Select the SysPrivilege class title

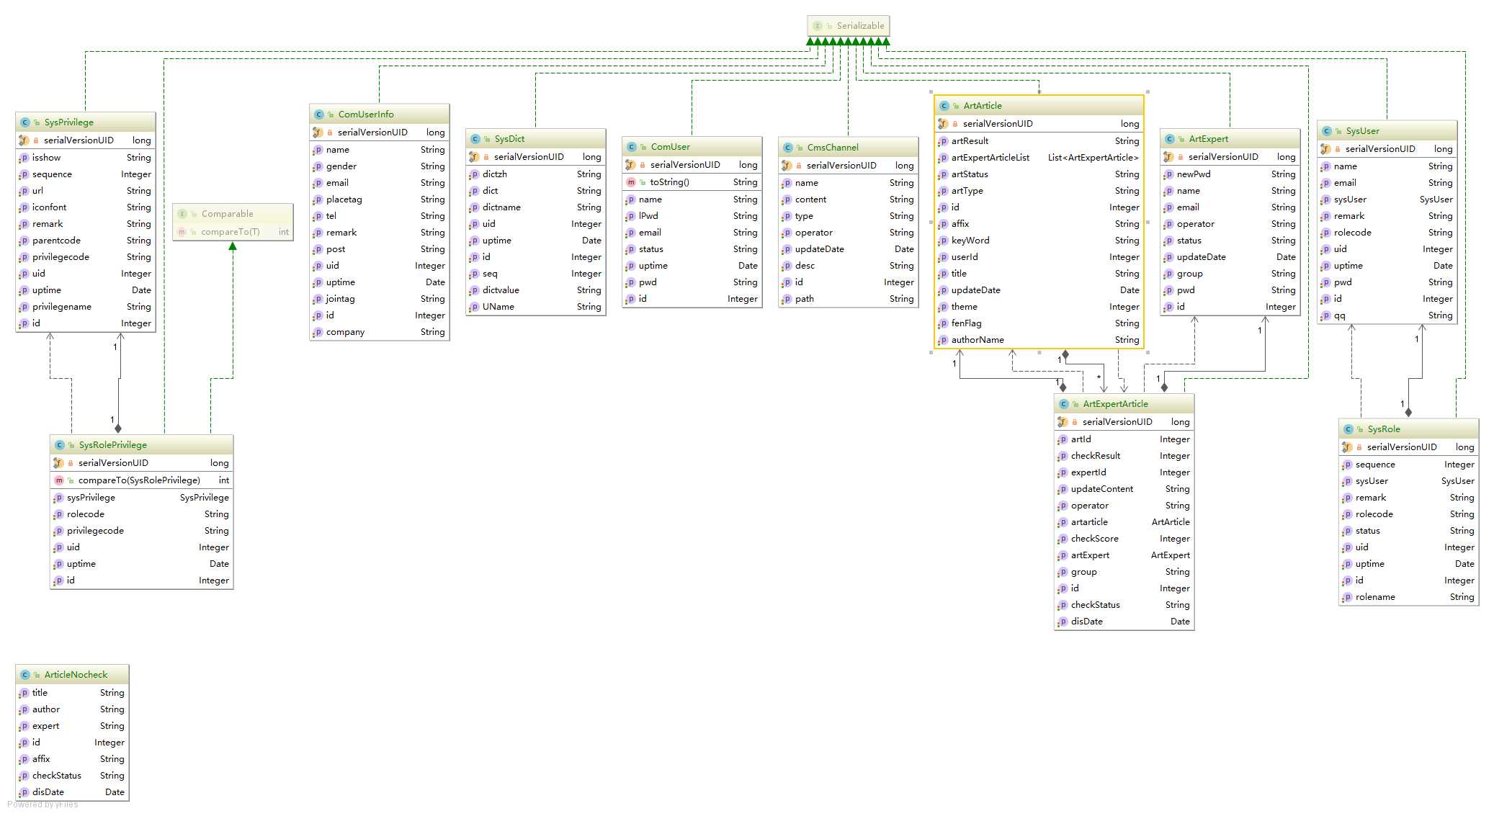pos(69,122)
